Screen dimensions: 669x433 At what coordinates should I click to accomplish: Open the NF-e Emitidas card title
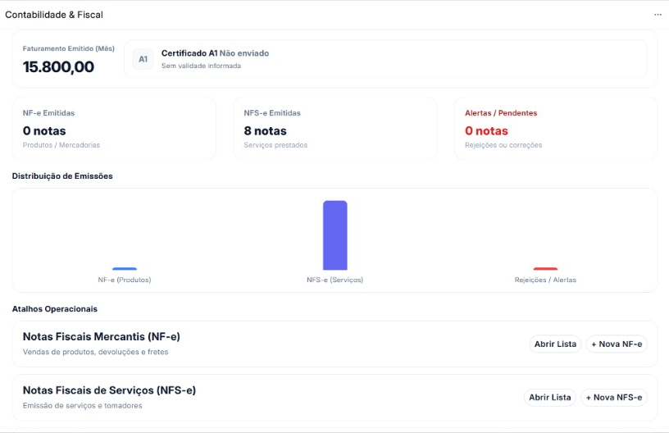pyautogui.click(x=48, y=113)
